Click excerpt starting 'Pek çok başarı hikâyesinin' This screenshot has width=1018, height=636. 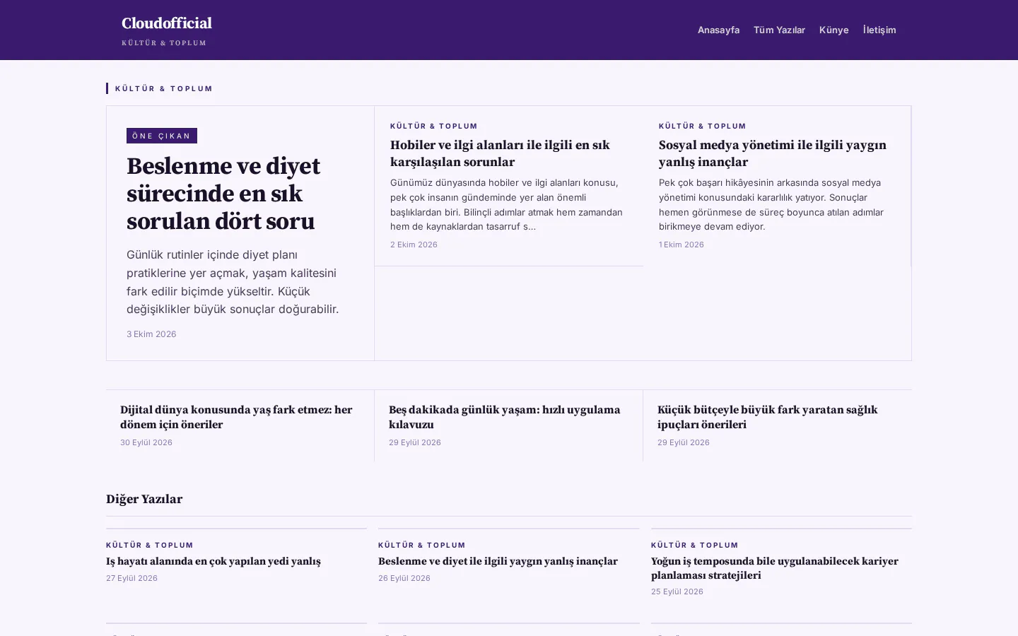point(771,204)
